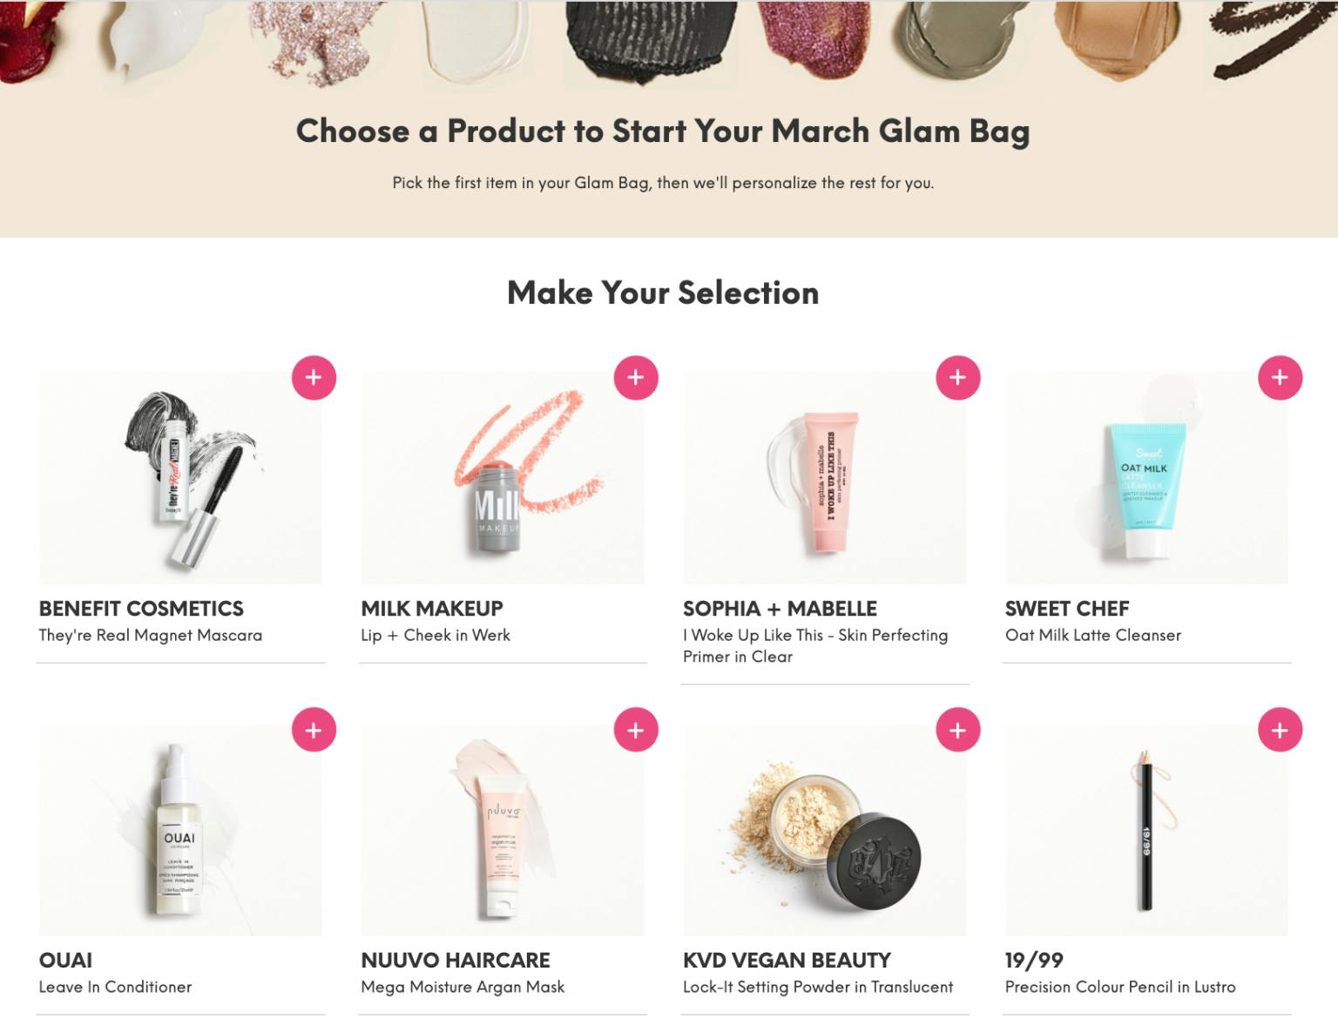1338x1032 pixels.
Task: Add Sweet Chef cleanser plus icon
Action: 1280,378
